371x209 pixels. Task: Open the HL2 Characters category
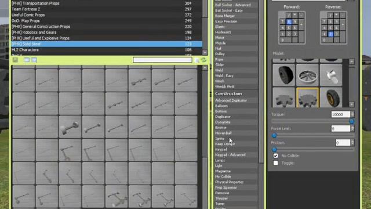(x=107, y=50)
